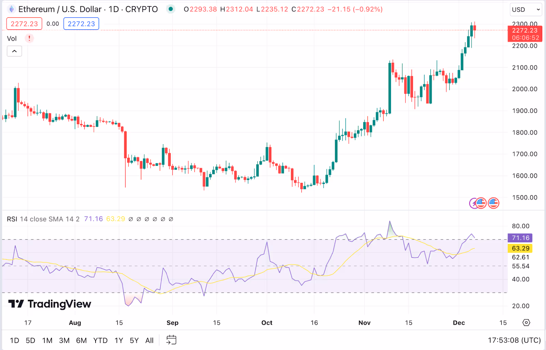Viewport: 546px width, 350px height.
Task: Expand the RSI 14 close SMA indicator settings
Action: click(x=42, y=219)
